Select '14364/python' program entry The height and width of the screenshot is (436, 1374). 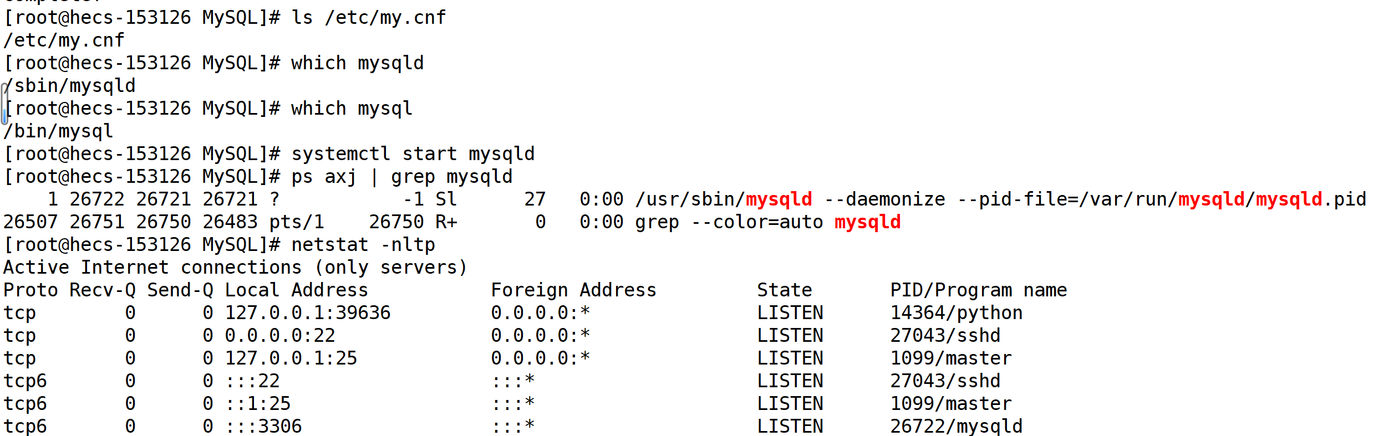(956, 313)
